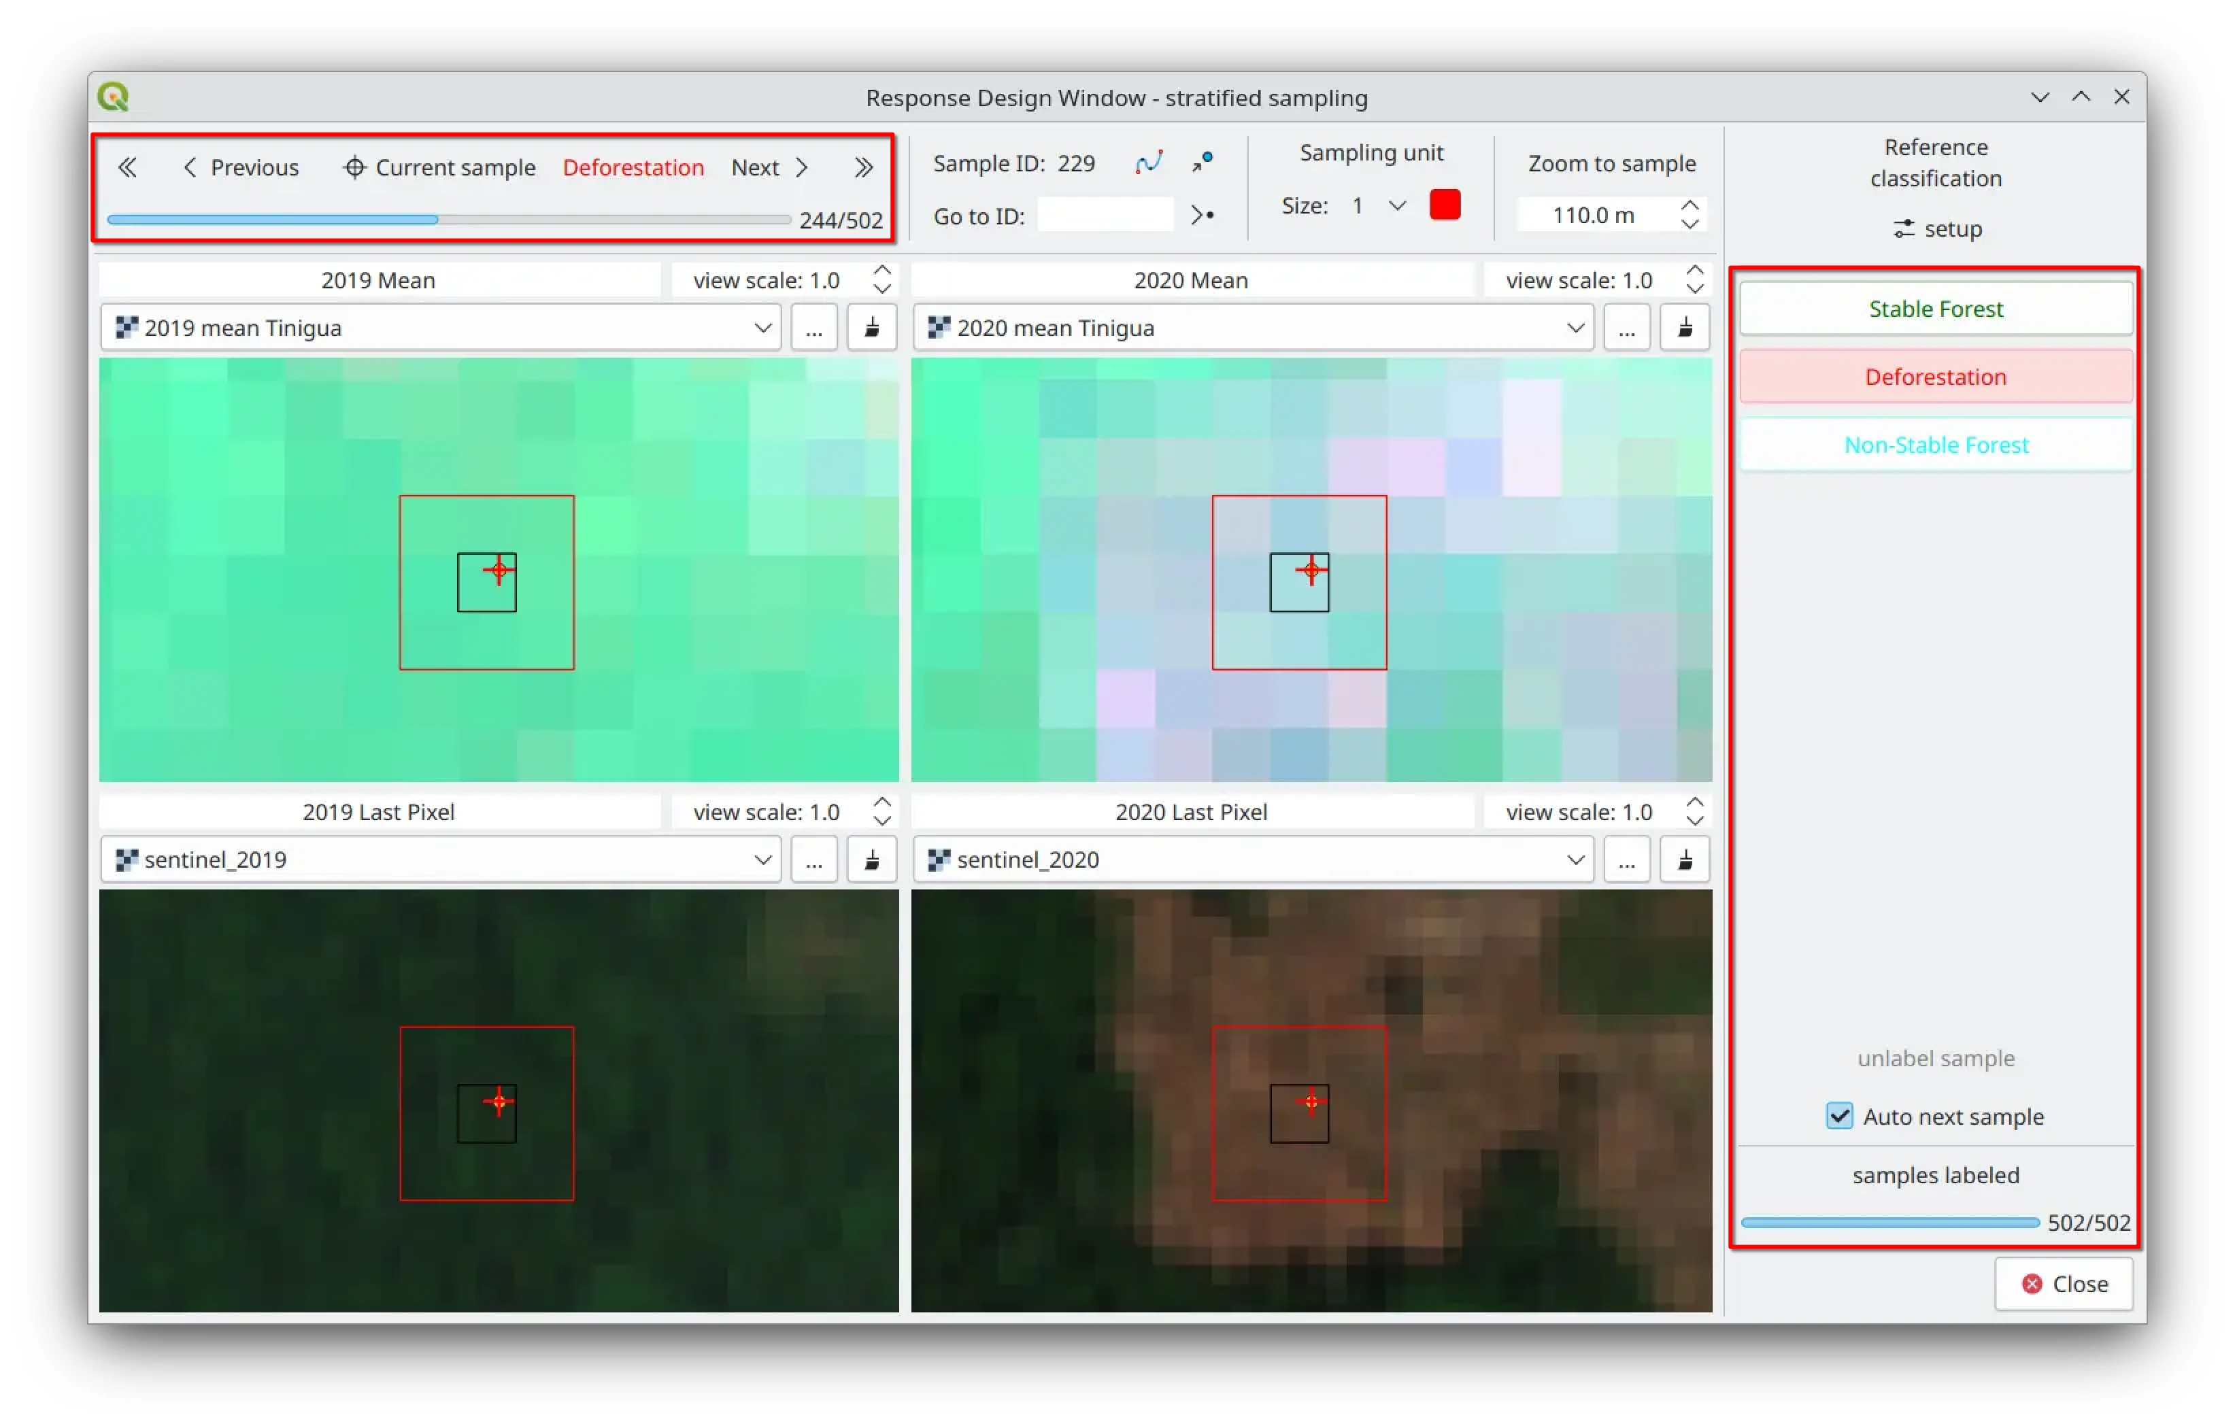Expand the sampling unit Size dropdown
Viewport: 2235px width, 1428px height.
[1396, 205]
